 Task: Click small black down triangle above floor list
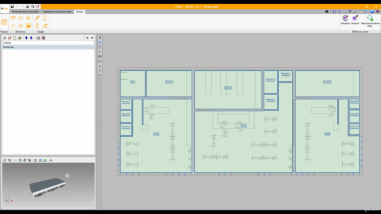coord(92,38)
